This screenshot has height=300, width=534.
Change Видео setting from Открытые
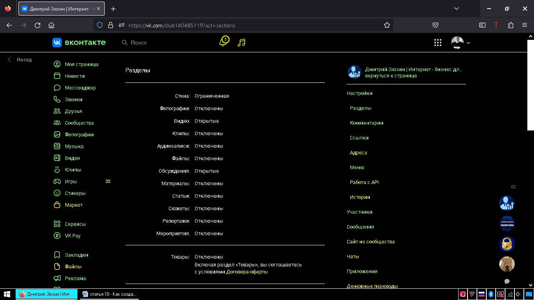point(206,121)
